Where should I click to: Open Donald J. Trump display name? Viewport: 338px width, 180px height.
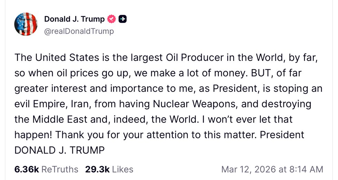(x=74, y=20)
